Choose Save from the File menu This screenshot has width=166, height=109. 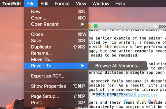point(56,41)
